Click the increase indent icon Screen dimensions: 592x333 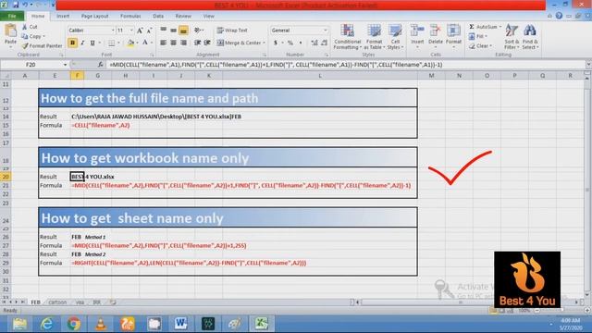click(207, 43)
